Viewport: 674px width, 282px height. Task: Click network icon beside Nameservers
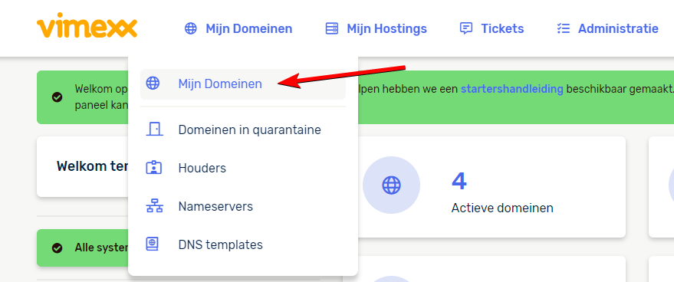click(x=154, y=206)
